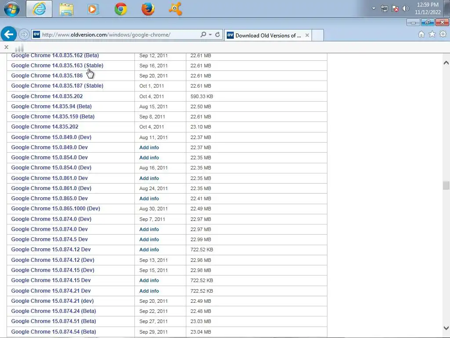Click the scrollbar down arrow
This screenshot has width=450, height=338.
click(446, 327)
